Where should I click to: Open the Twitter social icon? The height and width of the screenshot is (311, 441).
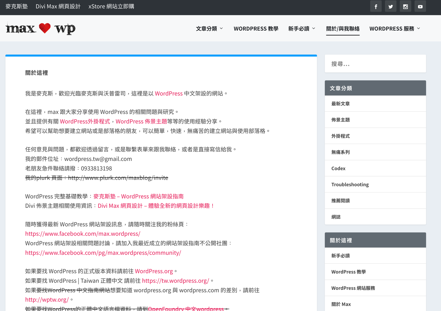tap(390, 6)
